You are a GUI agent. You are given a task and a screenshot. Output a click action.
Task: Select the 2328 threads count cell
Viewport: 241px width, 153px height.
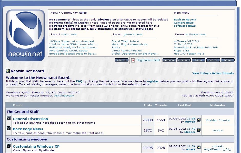point(161,148)
